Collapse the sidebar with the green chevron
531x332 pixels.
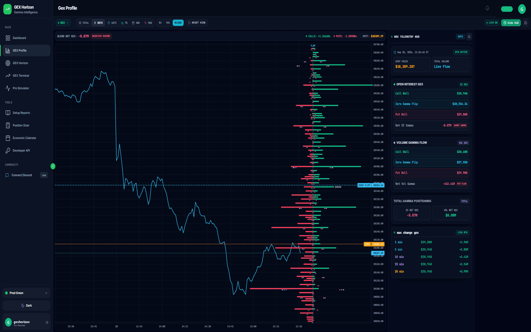click(x=53, y=166)
